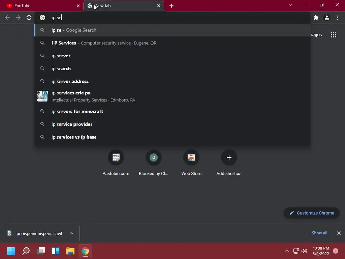Expand the download item options chevron

point(72,233)
